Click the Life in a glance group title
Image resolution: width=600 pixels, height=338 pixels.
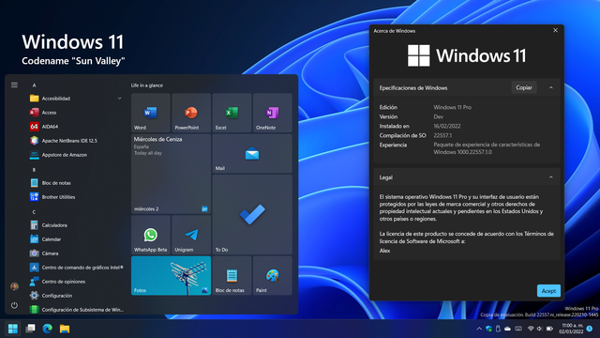pos(147,85)
